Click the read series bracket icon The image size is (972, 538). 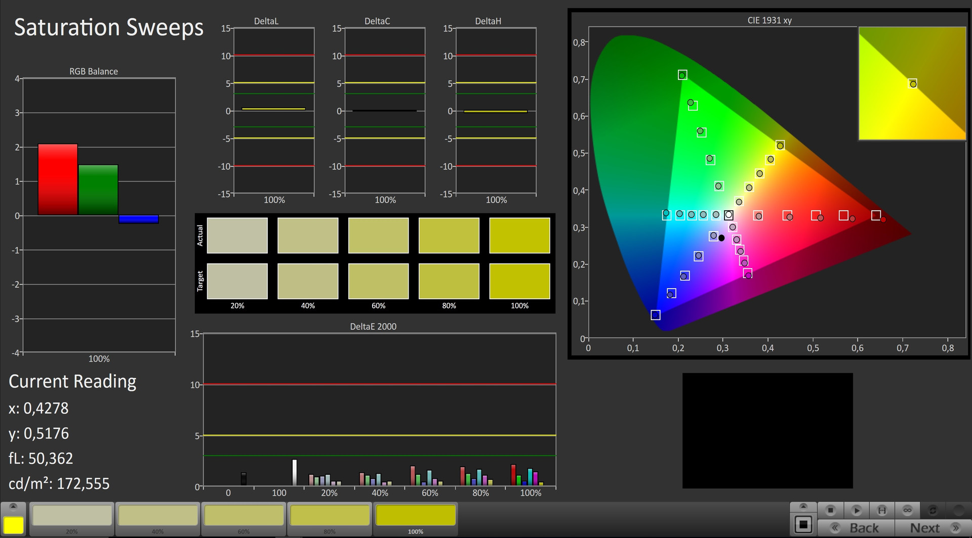tap(882, 510)
